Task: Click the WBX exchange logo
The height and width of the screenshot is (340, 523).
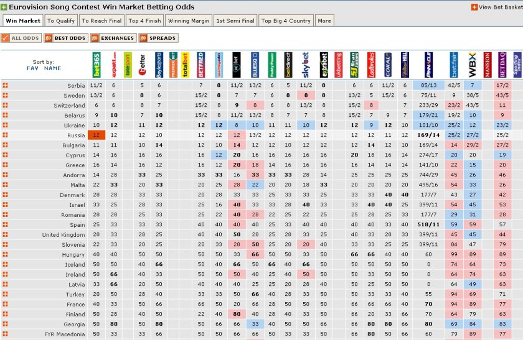Action: pyautogui.click(x=473, y=65)
